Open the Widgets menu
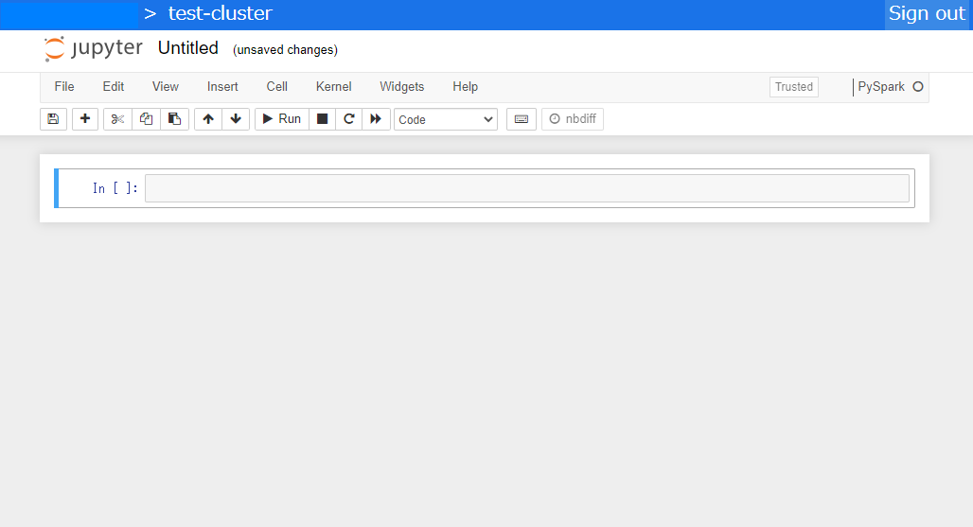 click(402, 87)
